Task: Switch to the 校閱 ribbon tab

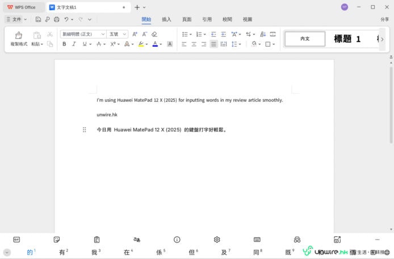Action: [x=227, y=19]
